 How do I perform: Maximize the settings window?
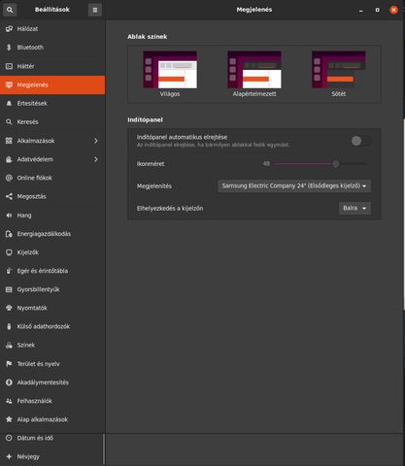tap(377, 10)
